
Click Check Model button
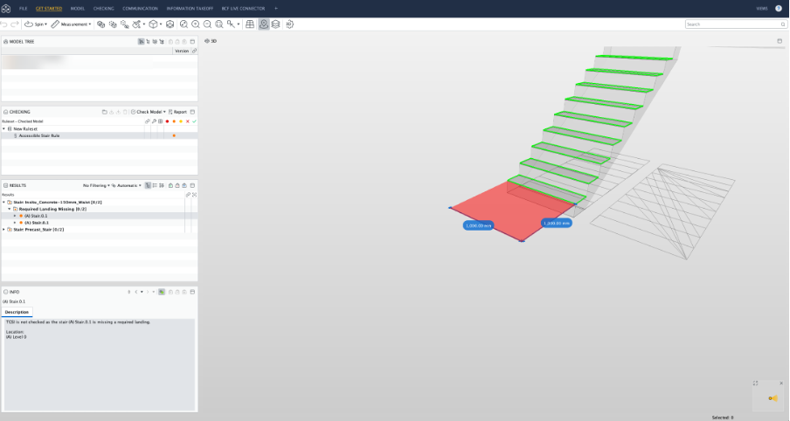pyautogui.click(x=147, y=112)
